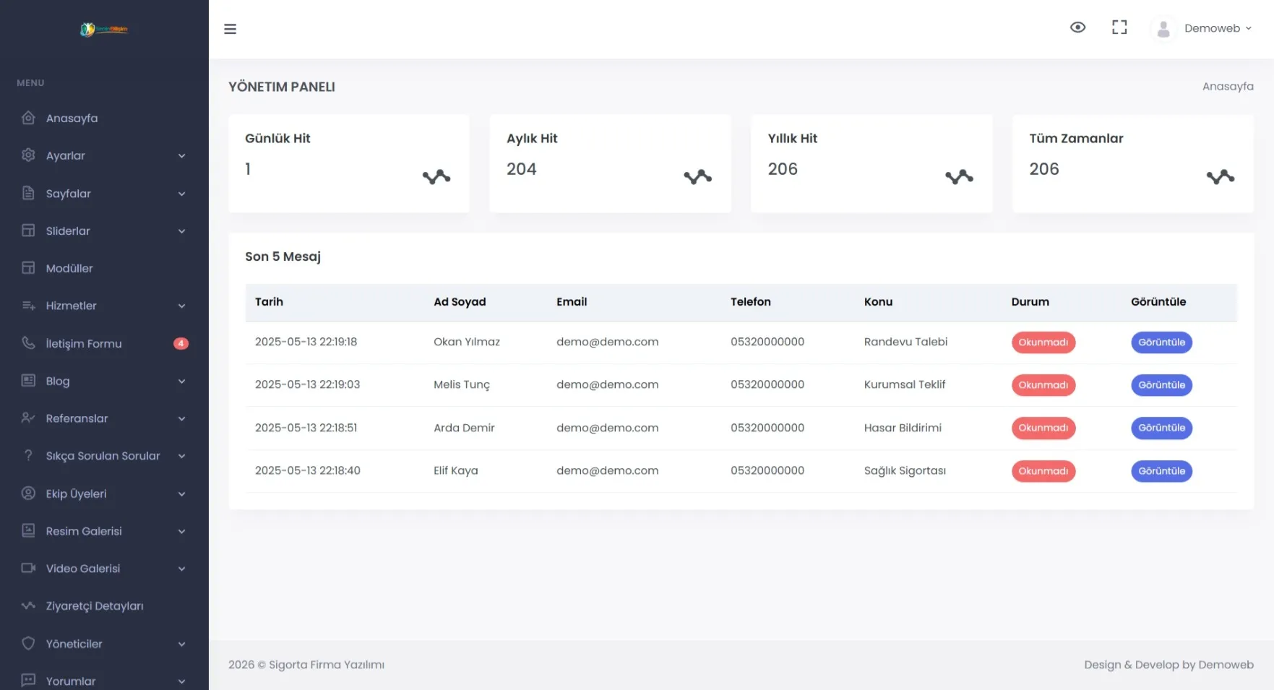The width and height of the screenshot is (1274, 690).
Task: Open the Hizmetler menu item
Action: pos(72,306)
